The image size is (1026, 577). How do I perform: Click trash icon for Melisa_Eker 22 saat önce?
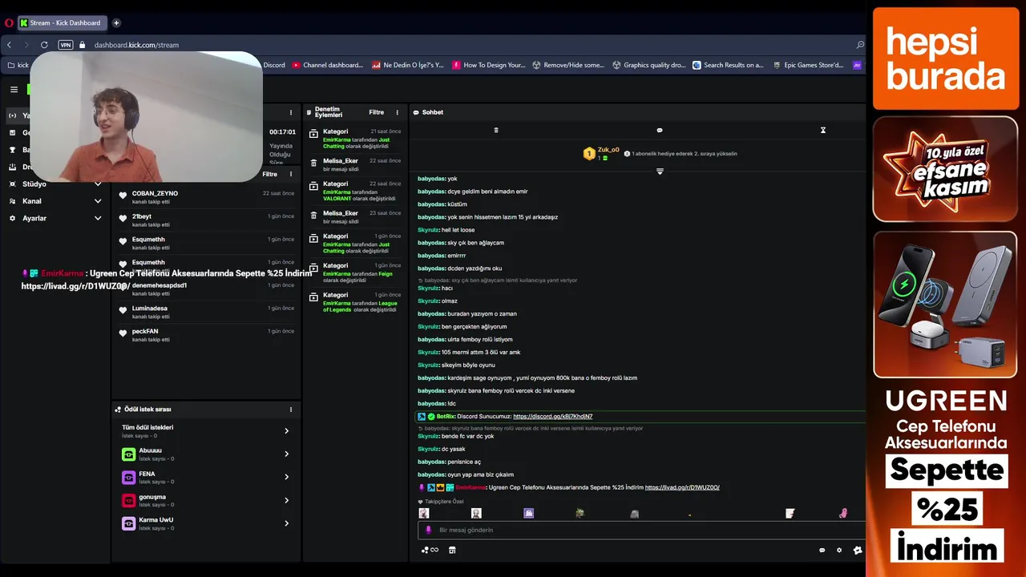(313, 163)
